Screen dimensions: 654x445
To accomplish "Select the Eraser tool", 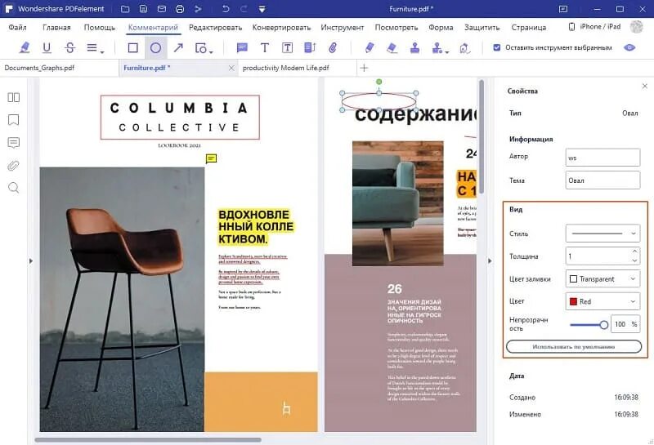I will [x=392, y=48].
